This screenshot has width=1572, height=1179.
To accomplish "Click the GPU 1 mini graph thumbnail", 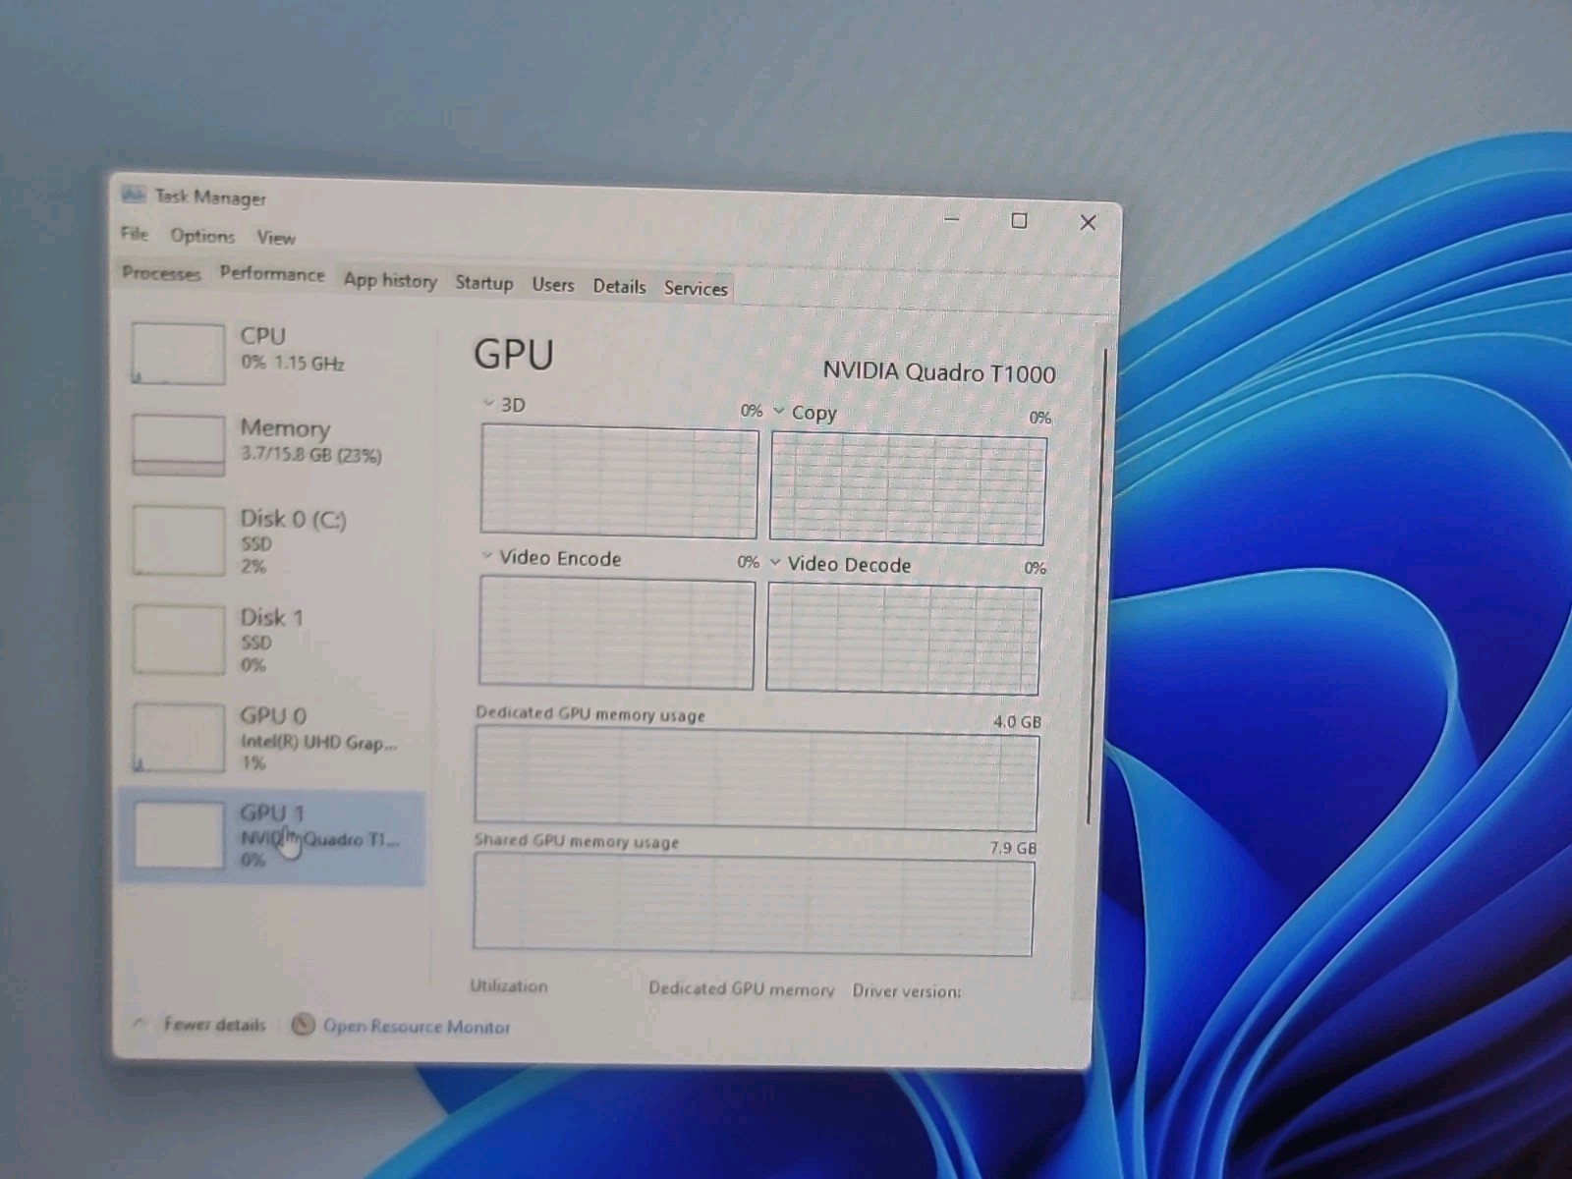I will (178, 835).
